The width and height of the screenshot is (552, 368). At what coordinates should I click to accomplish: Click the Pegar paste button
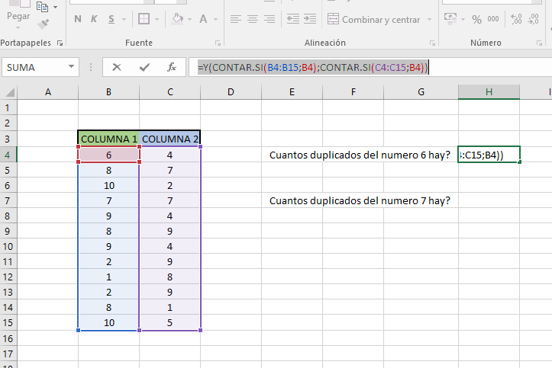tap(18, 15)
